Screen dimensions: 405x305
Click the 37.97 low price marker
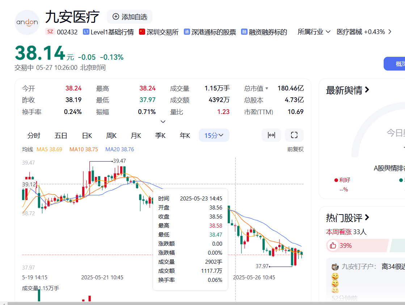tap(262, 266)
